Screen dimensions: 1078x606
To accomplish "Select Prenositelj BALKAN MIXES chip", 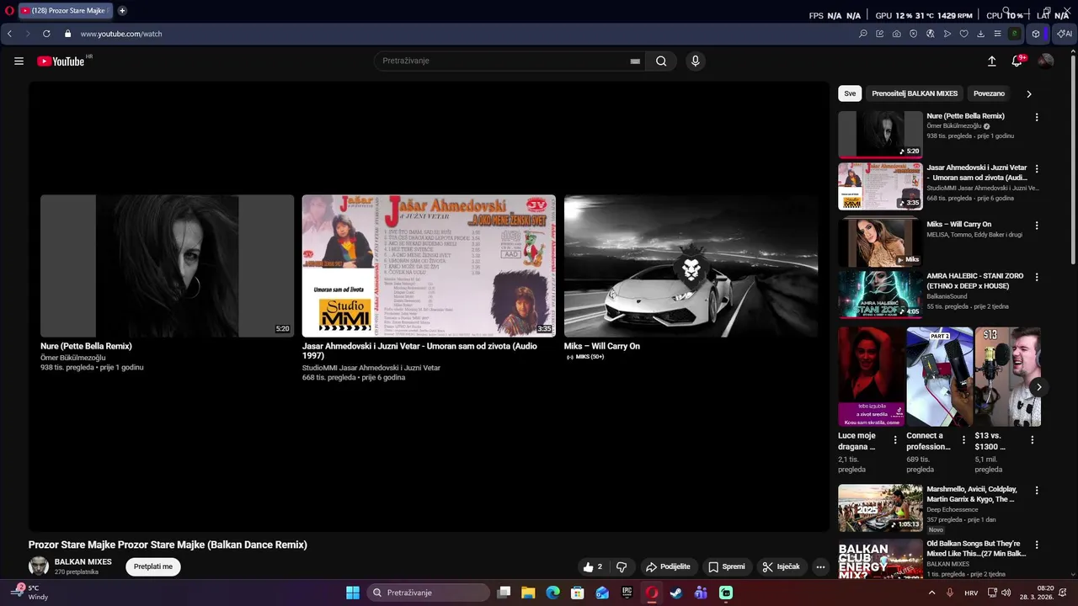I will (x=915, y=93).
